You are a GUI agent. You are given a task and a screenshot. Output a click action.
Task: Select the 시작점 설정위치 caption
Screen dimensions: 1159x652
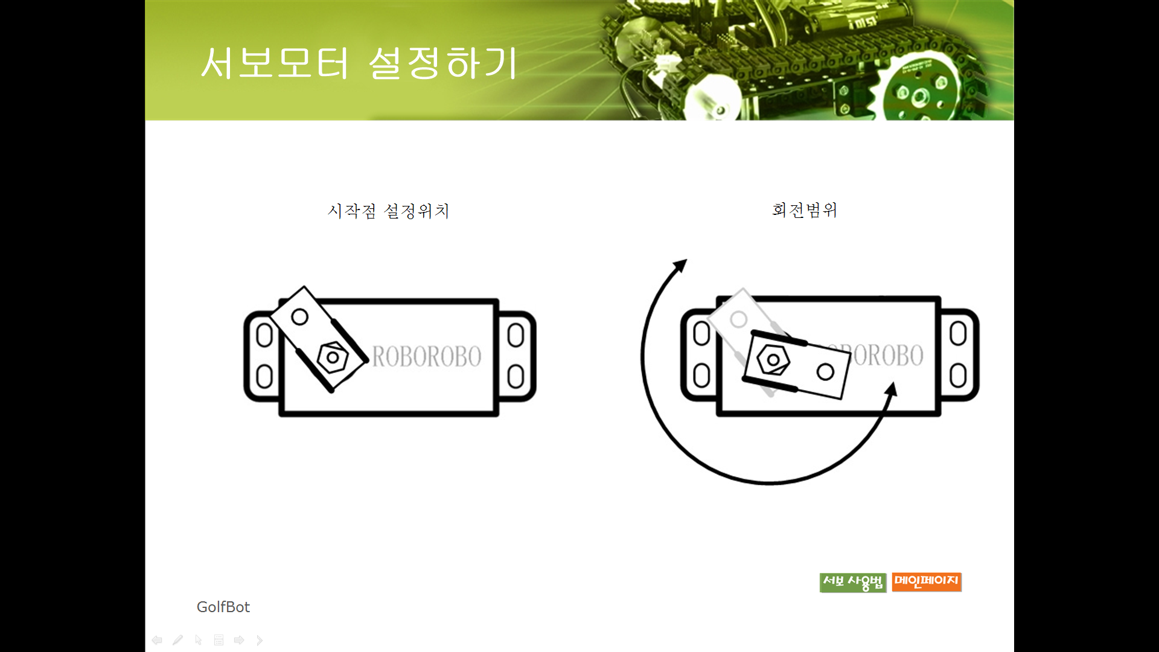click(388, 211)
